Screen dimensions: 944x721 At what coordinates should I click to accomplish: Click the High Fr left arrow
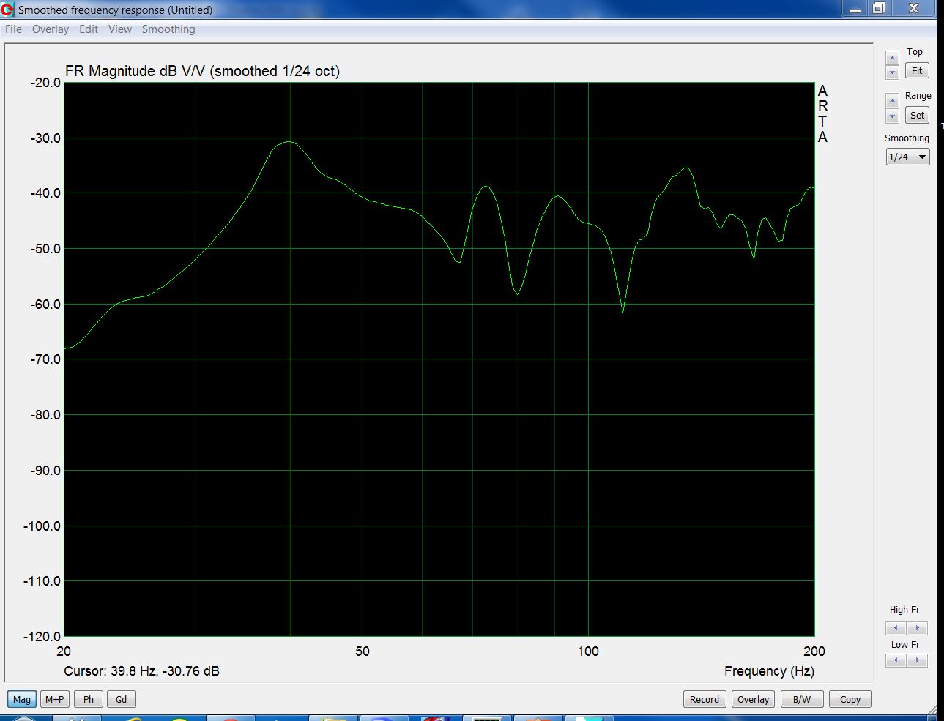(896, 628)
